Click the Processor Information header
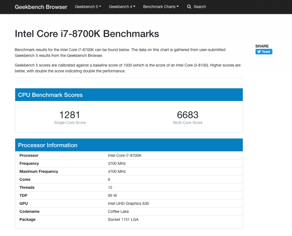Viewport: 292px width, 236px height. [x=129, y=145]
